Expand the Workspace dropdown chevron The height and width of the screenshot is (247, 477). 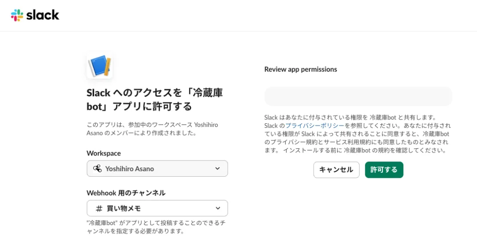218,168
